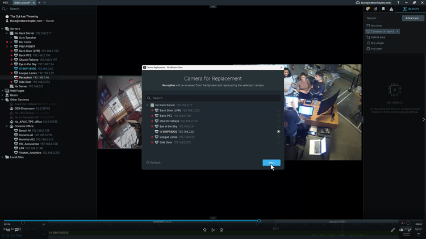The width and height of the screenshot is (426, 239).
Task: Click the Play button on timeline
Action: 213,230
